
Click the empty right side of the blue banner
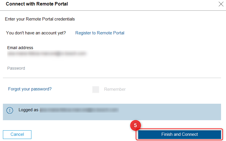tap(175, 111)
